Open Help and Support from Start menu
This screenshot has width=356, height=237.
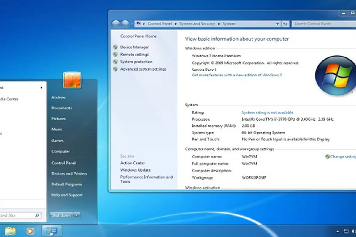67,195
